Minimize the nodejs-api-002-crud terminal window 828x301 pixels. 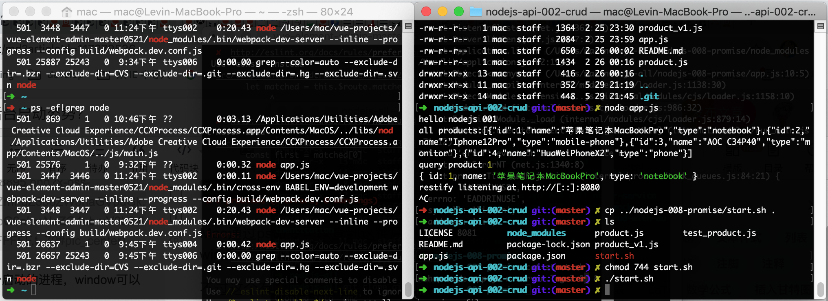click(x=442, y=11)
